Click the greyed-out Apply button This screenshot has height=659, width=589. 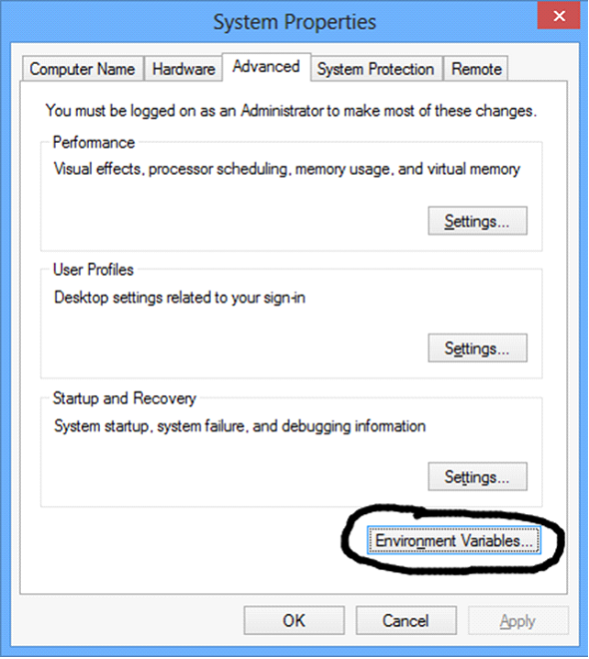pos(518,620)
